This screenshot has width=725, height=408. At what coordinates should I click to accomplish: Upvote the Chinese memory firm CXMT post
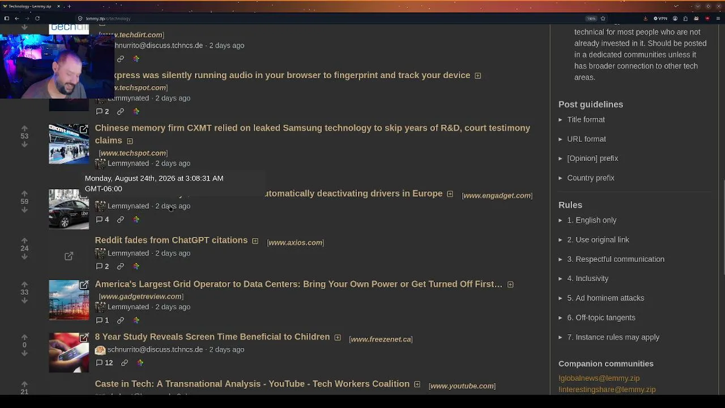[24, 129]
